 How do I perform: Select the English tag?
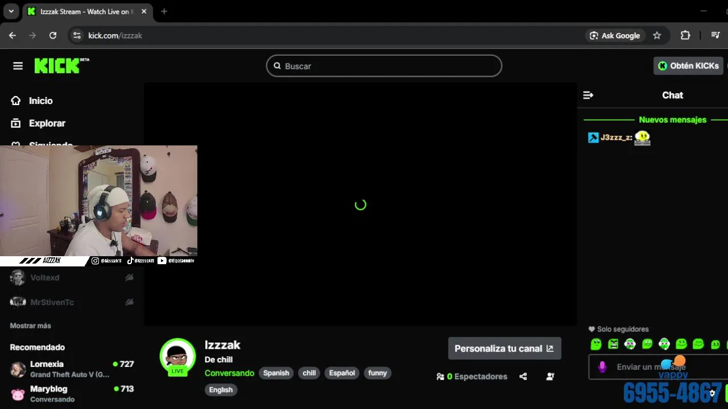click(x=221, y=390)
